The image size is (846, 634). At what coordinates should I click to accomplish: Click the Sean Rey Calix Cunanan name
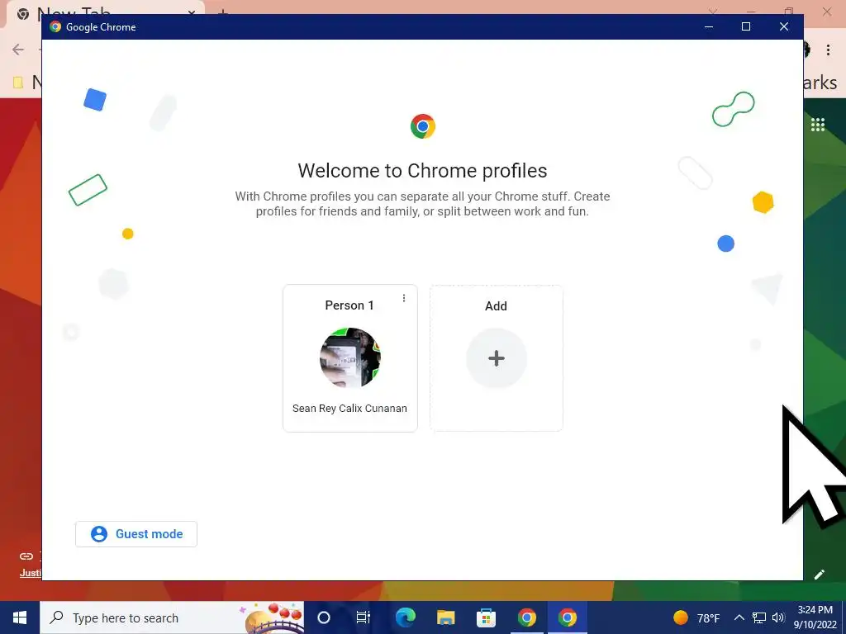tap(349, 408)
